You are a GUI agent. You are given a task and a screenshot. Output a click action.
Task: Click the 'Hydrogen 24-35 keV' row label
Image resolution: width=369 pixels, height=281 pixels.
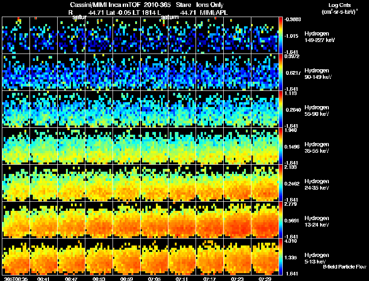tap(317, 185)
